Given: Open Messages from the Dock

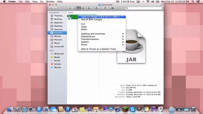Looking at the screenshot, I should coord(53,109).
